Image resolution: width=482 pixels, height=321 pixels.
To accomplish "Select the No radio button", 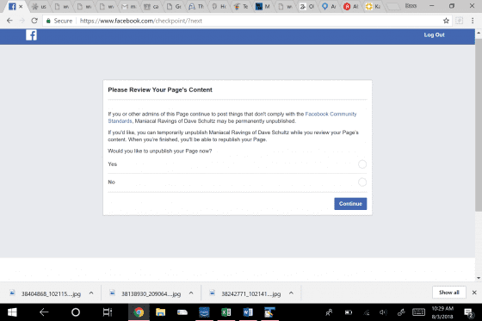I will pyautogui.click(x=362, y=182).
